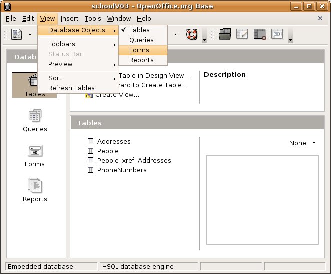Image resolution: width=331 pixels, height=274 pixels.
Task: Choose Refresh Tables from View menu
Action: 78,88
